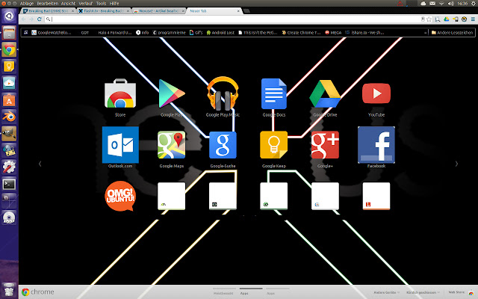Open Ubuntu Software Center in launcher

(x=9, y=99)
